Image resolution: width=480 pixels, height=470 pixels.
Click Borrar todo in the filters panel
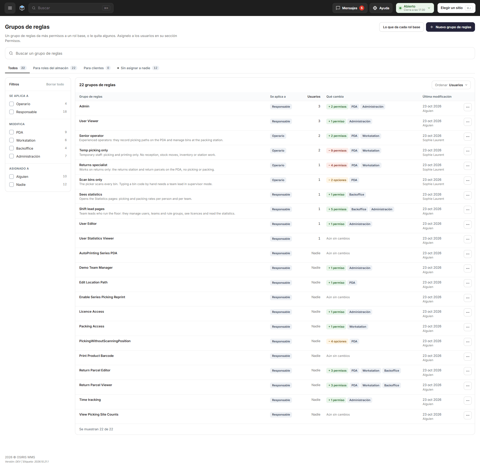(x=55, y=84)
